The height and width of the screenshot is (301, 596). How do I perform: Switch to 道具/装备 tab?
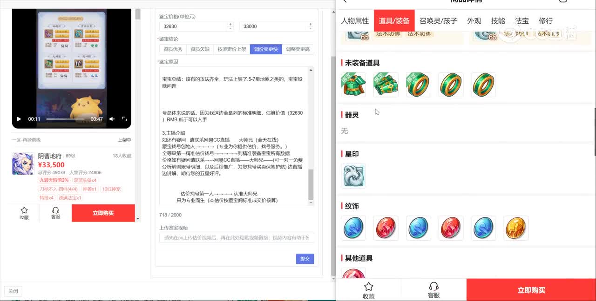(394, 21)
